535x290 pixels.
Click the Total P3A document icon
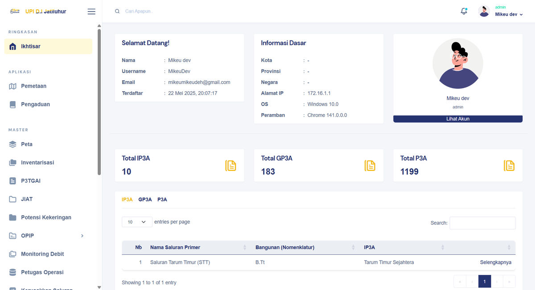pyautogui.click(x=509, y=165)
